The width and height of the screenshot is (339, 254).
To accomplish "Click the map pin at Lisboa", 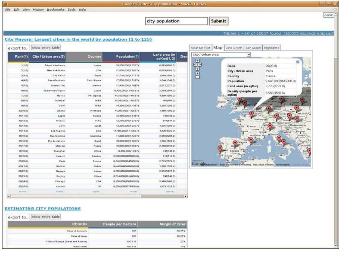I will (220, 149).
